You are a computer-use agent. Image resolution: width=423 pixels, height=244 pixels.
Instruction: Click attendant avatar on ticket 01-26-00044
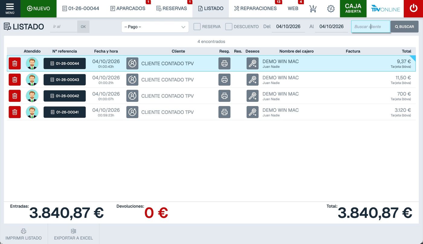point(32,63)
